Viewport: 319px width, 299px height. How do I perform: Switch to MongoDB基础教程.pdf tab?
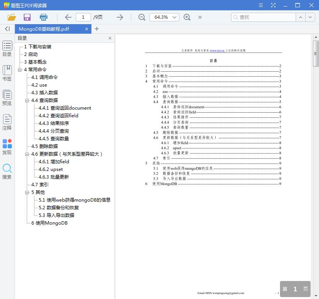tap(44, 29)
